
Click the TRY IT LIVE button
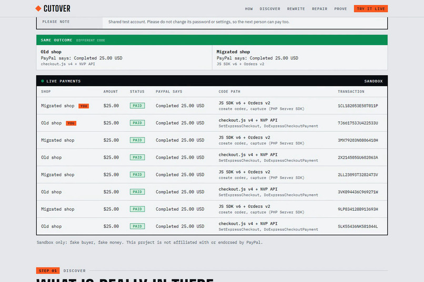click(x=371, y=8)
